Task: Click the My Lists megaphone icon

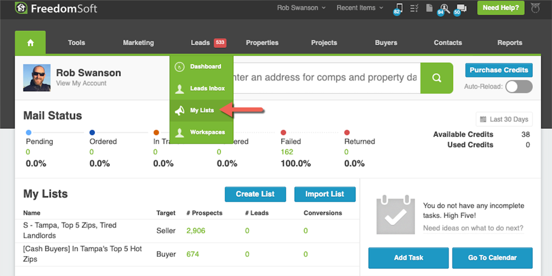Action: (x=180, y=110)
